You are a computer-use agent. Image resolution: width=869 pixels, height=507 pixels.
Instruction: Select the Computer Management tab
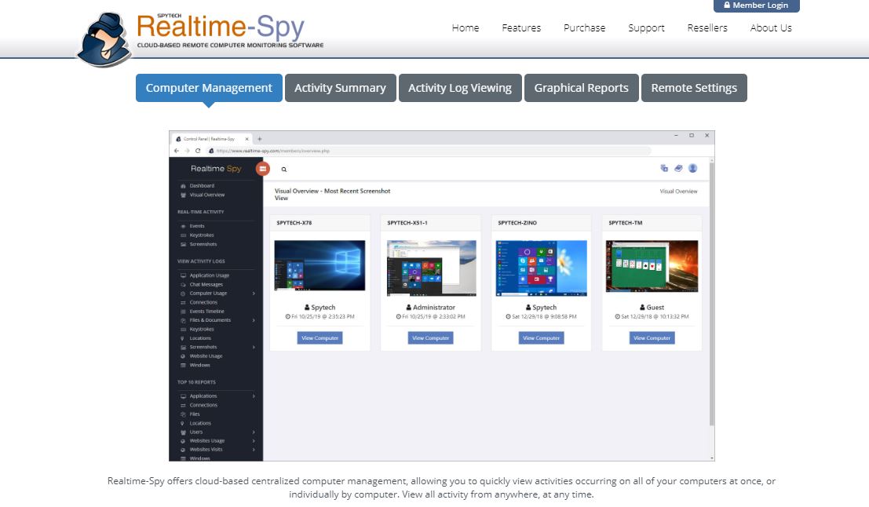click(209, 88)
